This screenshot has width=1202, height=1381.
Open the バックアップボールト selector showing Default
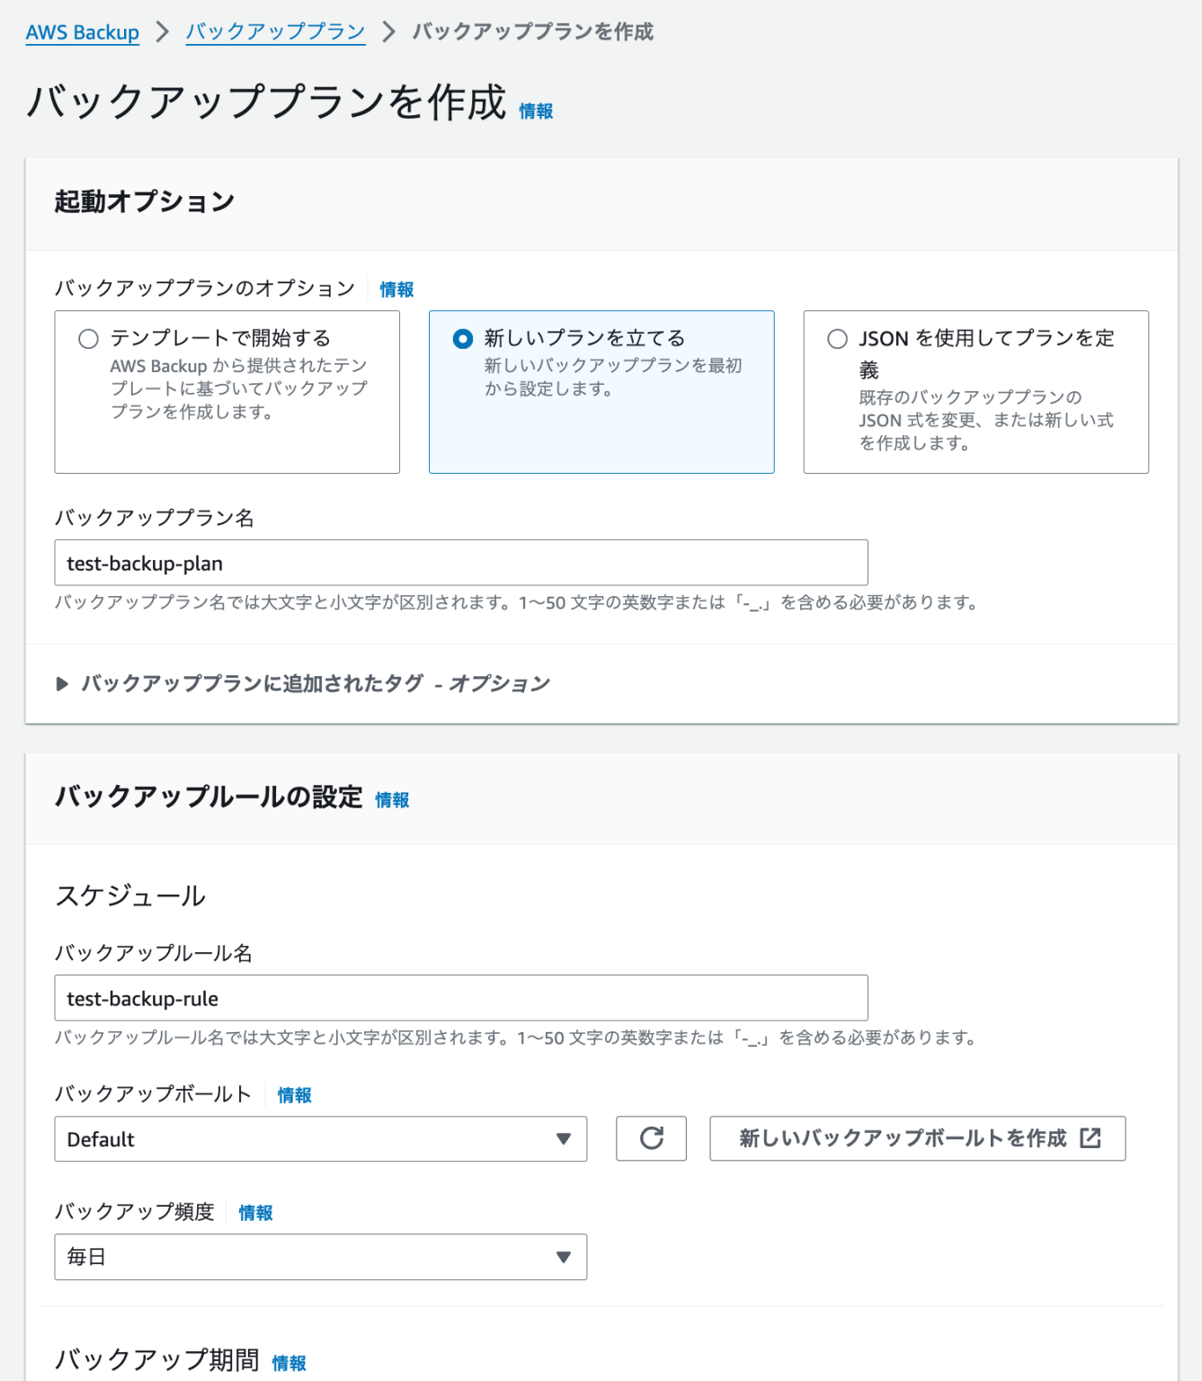(319, 1139)
